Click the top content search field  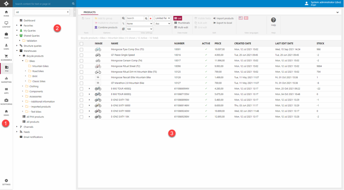(43, 4)
